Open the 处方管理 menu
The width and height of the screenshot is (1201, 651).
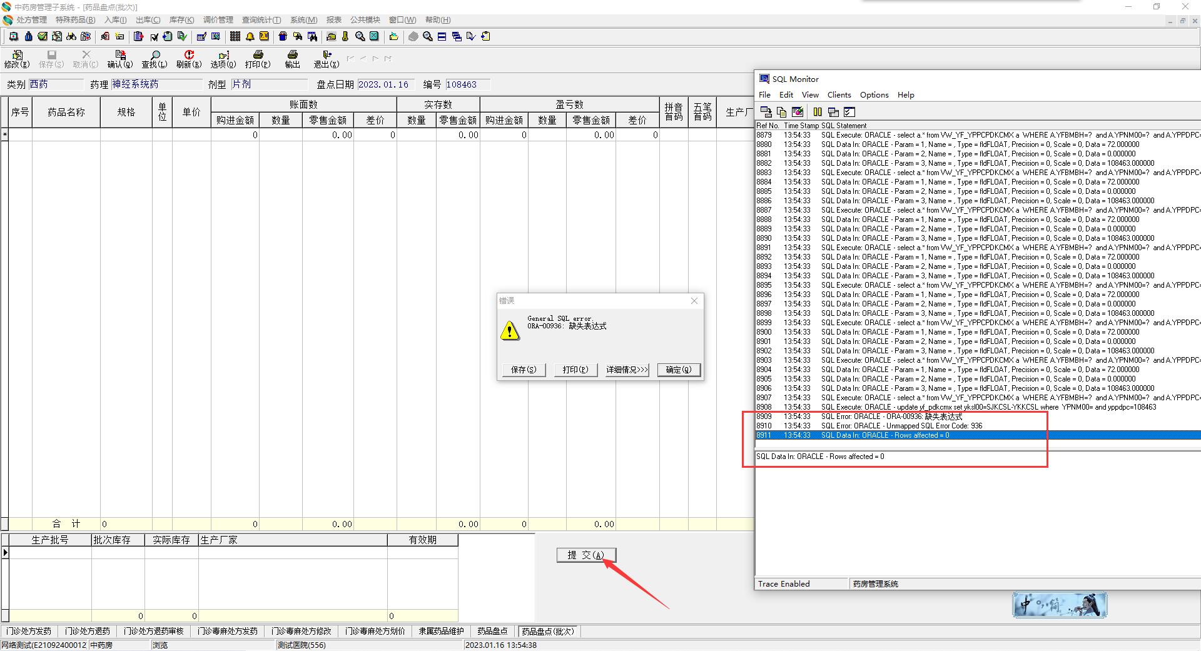(x=32, y=20)
